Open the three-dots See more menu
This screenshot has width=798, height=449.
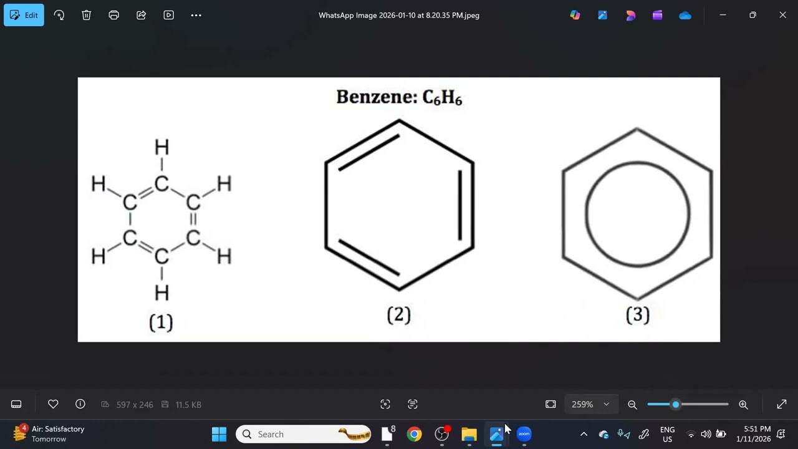tap(196, 15)
